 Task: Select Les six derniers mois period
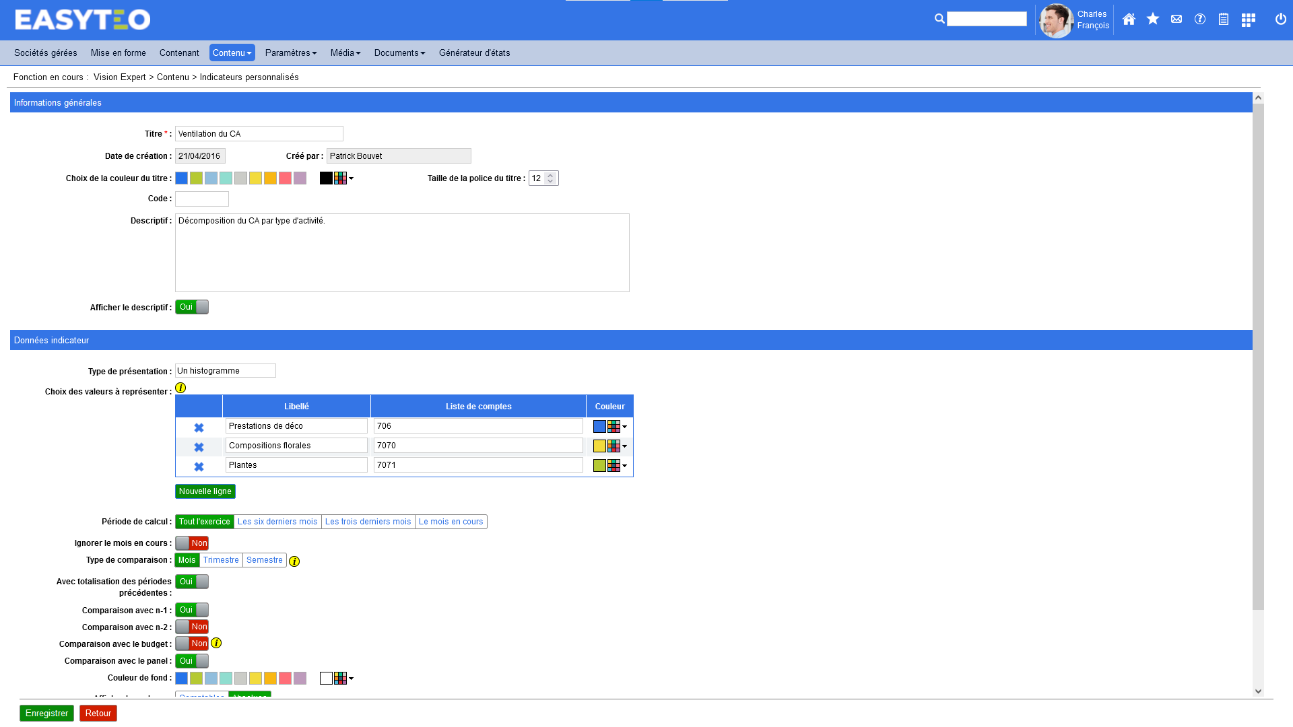tap(277, 522)
